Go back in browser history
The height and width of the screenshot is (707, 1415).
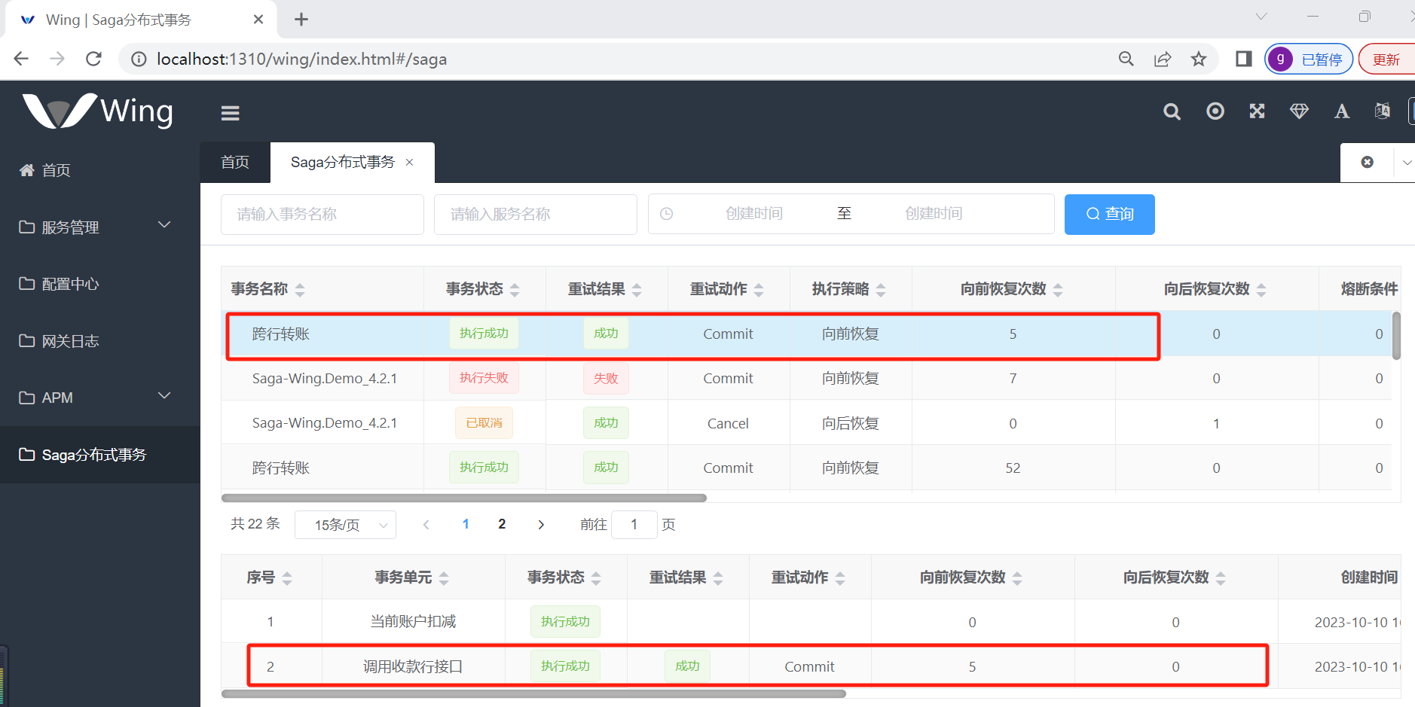[21, 59]
